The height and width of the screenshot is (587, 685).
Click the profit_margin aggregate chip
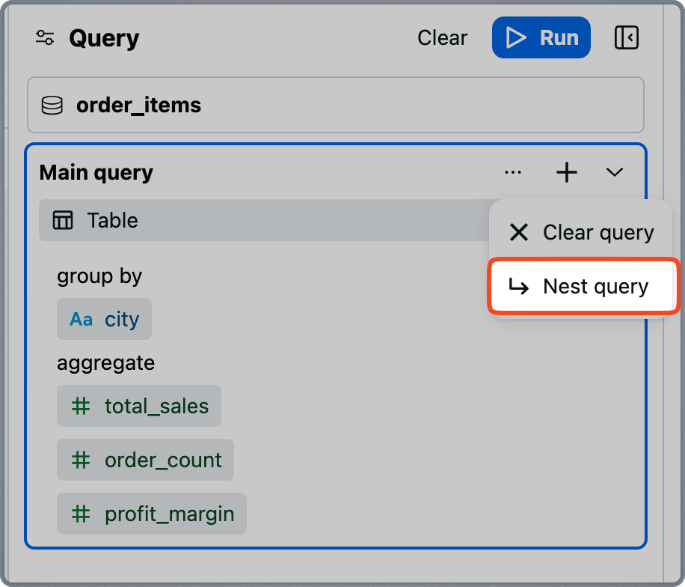click(x=152, y=514)
